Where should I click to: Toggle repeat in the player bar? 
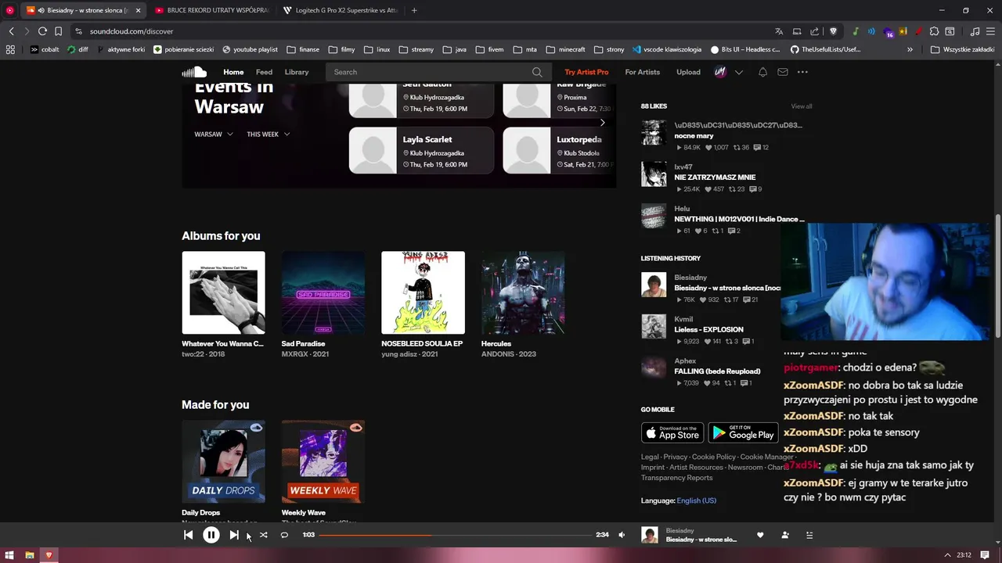tap(284, 535)
